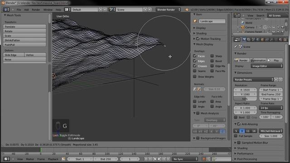Viewport: 290px width, 163px height.
Task: Open the scene browse icon next to Scene
Action: coord(112,10)
